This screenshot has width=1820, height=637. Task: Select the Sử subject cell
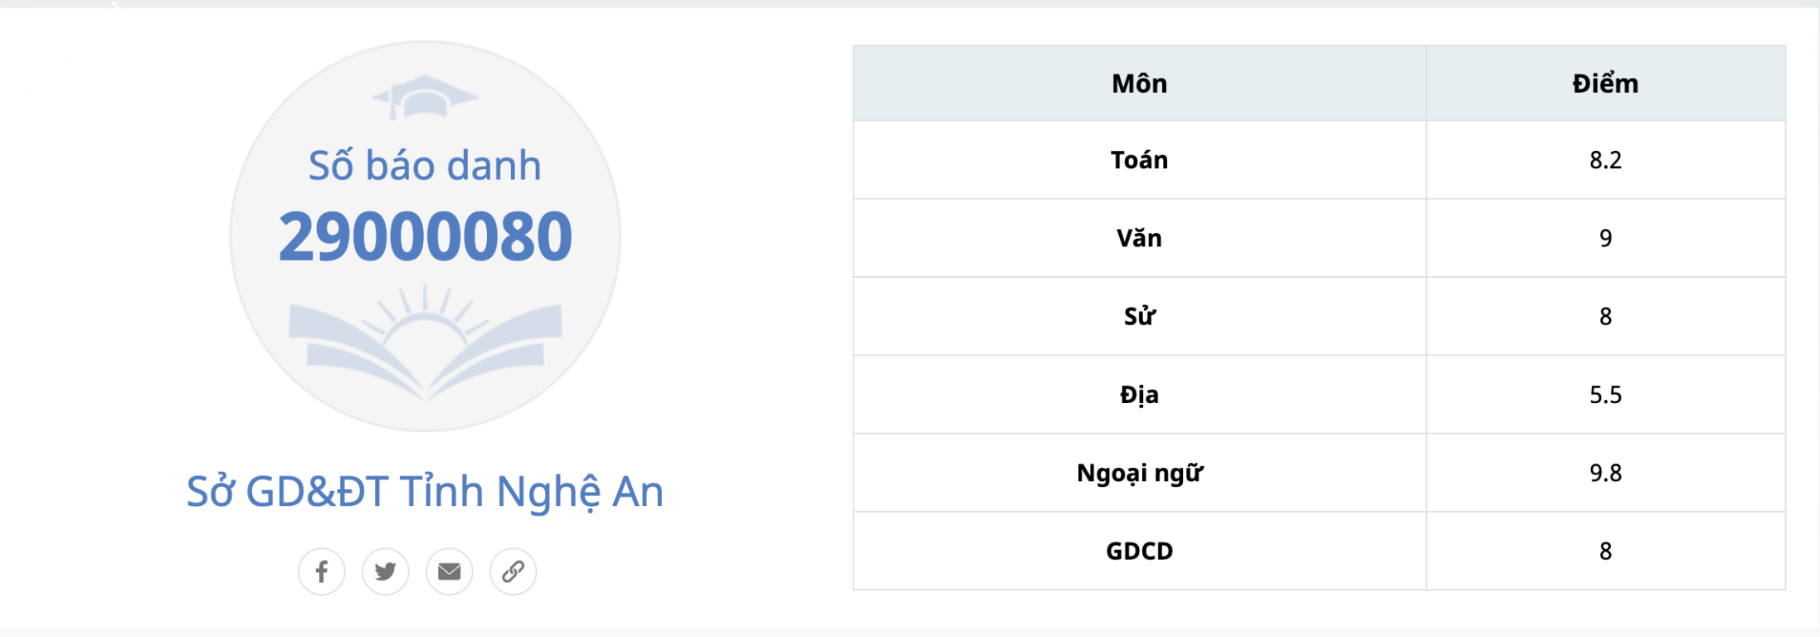(x=1140, y=316)
